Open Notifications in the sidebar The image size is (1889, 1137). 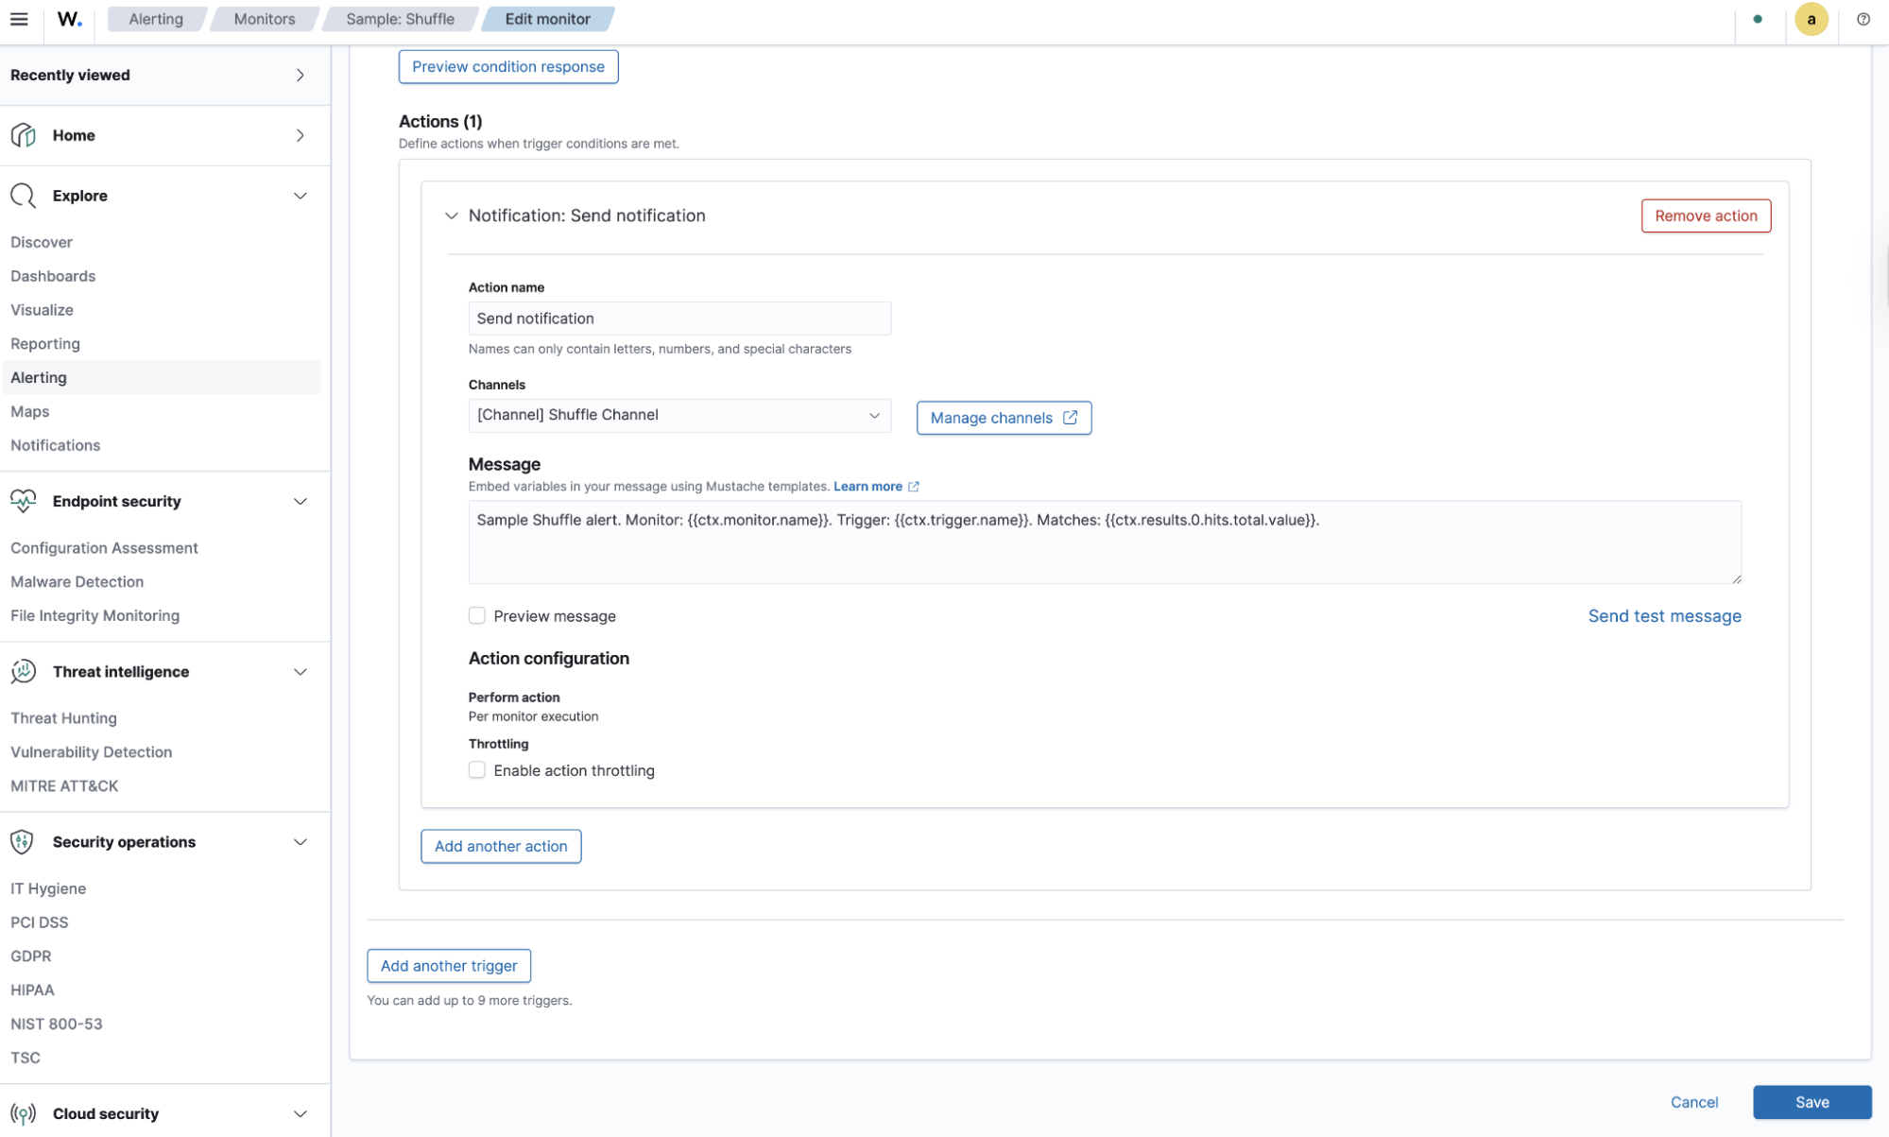pyautogui.click(x=55, y=445)
